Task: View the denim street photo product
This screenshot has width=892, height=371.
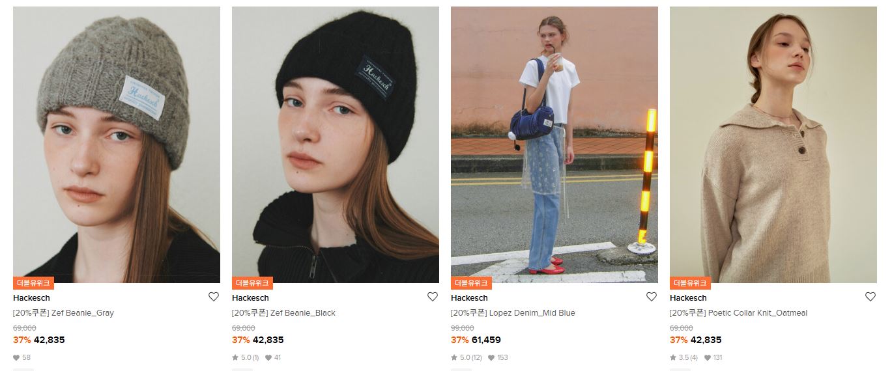Action: 554,144
